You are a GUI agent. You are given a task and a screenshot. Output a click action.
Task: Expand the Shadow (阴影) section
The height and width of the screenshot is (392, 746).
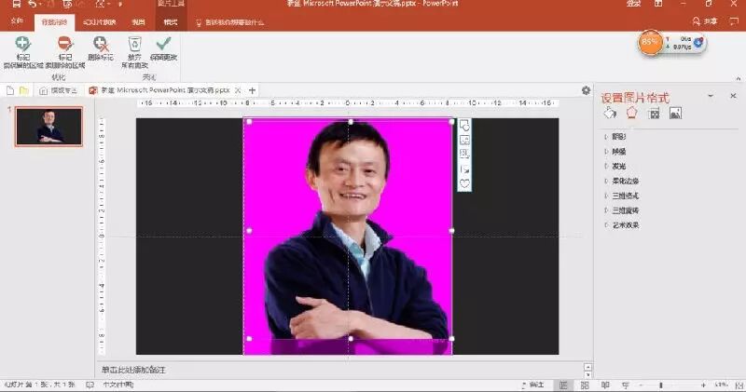click(x=619, y=137)
